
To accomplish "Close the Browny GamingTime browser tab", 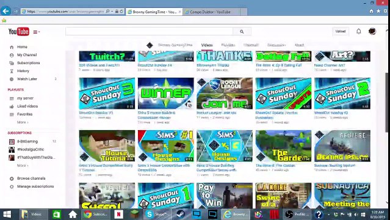I will (x=179, y=12).
